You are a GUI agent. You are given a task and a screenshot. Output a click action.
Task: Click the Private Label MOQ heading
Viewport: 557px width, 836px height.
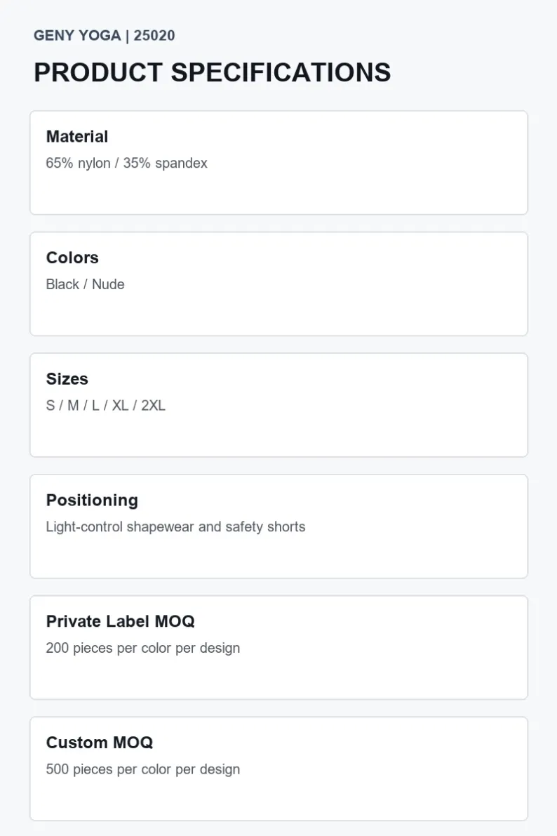point(120,621)
